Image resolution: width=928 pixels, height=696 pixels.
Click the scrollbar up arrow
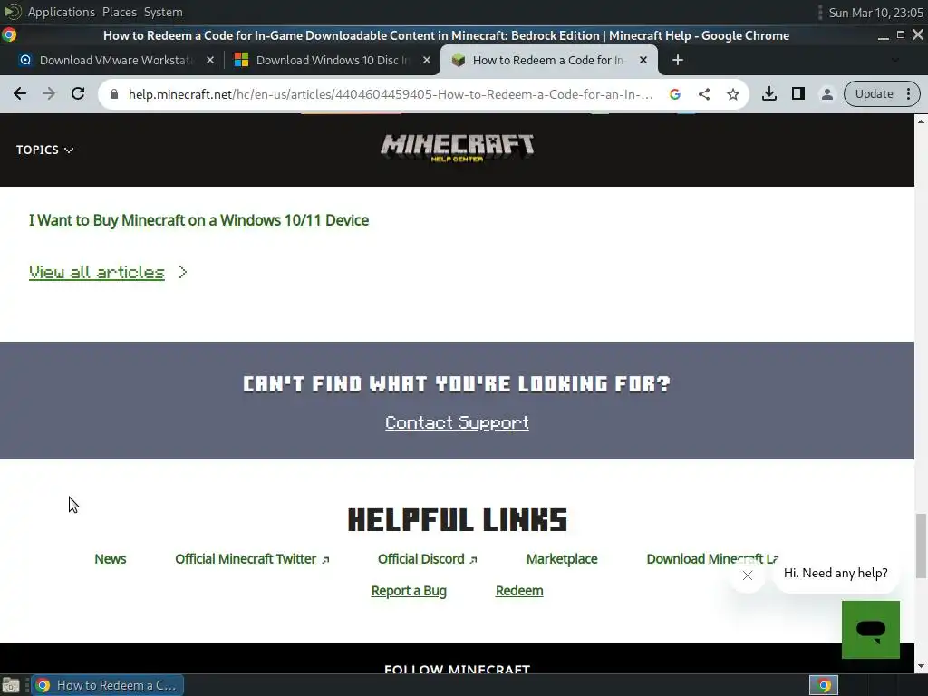coord(921,121)
